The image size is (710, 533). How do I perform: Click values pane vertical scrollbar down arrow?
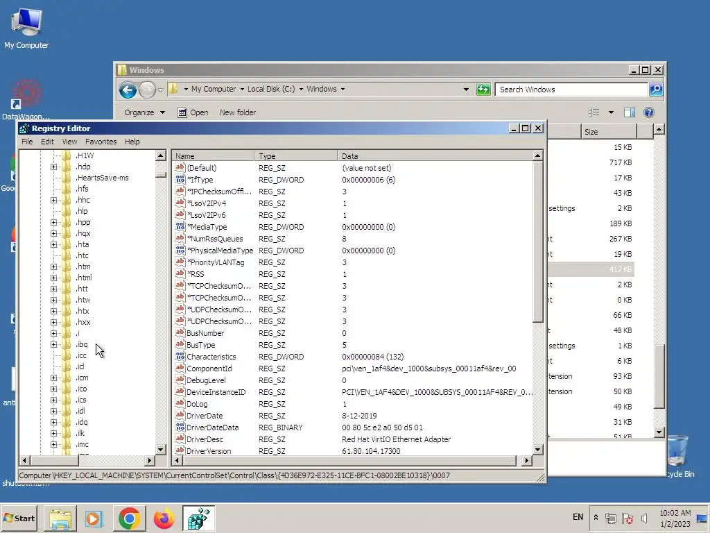click(x=537, y=450)
